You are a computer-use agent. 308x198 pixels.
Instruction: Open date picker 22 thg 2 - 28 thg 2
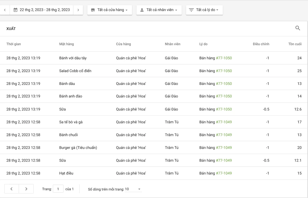[42, 10]
